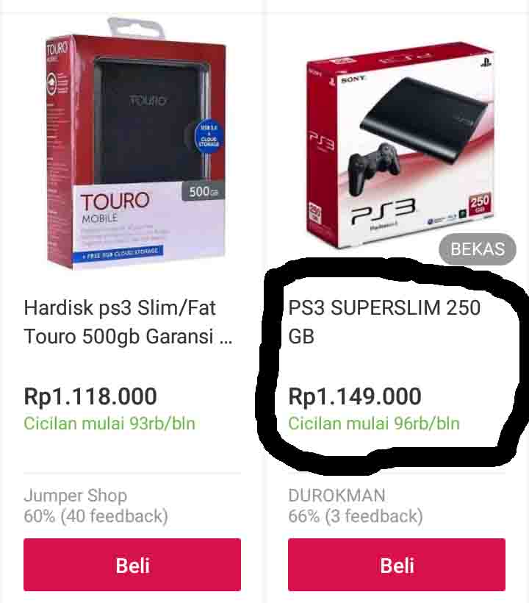
Task: Select the Rp1.118.000 price
Action: tap(90, 396)
